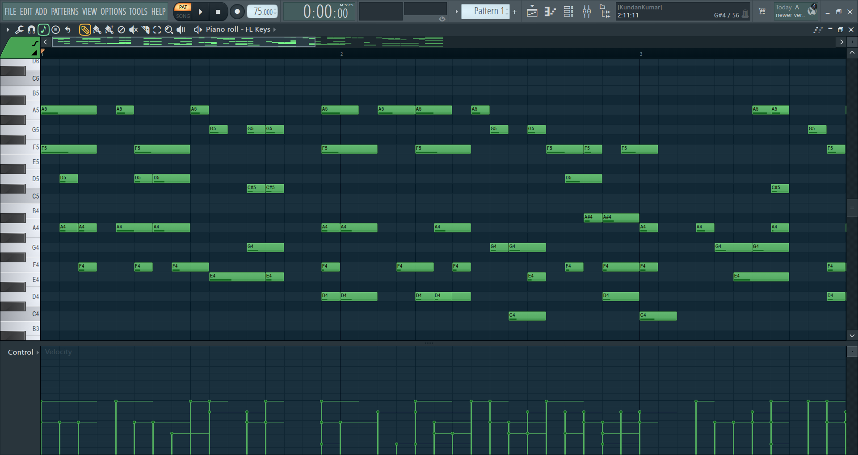The image size is (858, 455).
Task: Click the trash/bin icon in hint panel
Action: coord(745,15)
